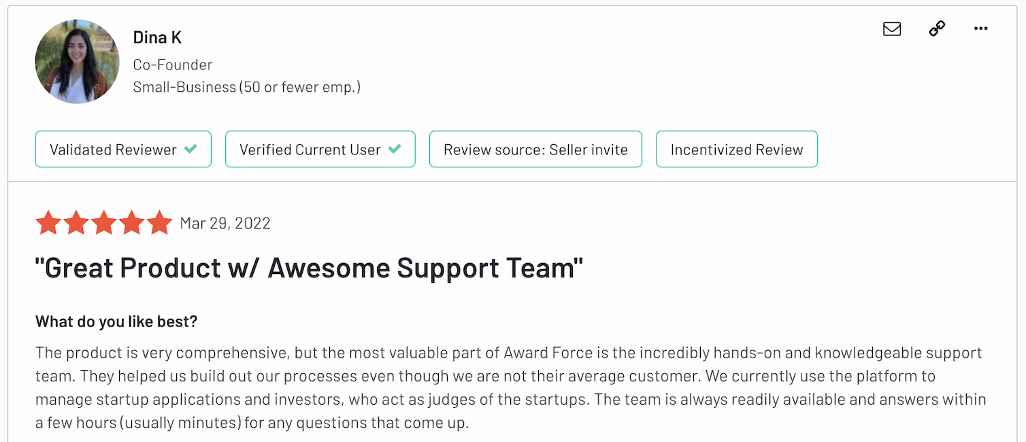The height and width of the screenshot is (442, 1026).
Task: Click the copy review link icon
Action: click(x=936, y=30)
